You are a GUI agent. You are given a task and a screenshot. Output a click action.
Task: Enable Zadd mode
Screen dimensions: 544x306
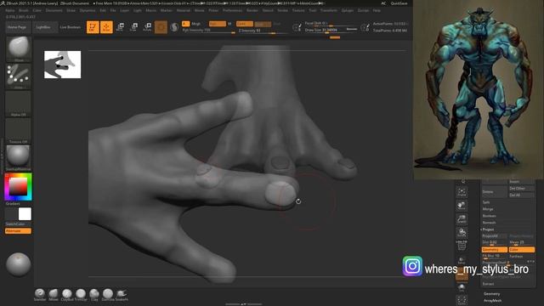pos(245,24)
